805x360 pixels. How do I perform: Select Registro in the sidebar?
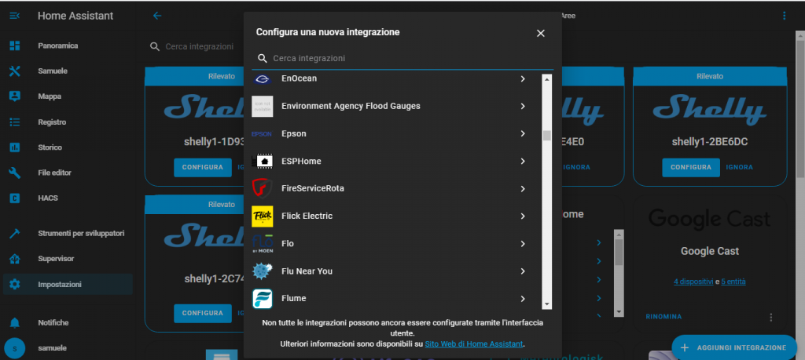click(x=52, y=122)
